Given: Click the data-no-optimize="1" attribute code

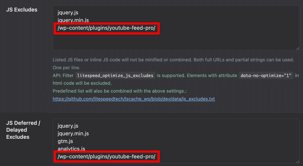Looking at the screenshot, I should pos(266,75).
